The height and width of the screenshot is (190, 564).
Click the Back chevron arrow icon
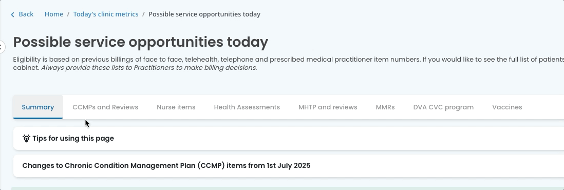point(13,14)
